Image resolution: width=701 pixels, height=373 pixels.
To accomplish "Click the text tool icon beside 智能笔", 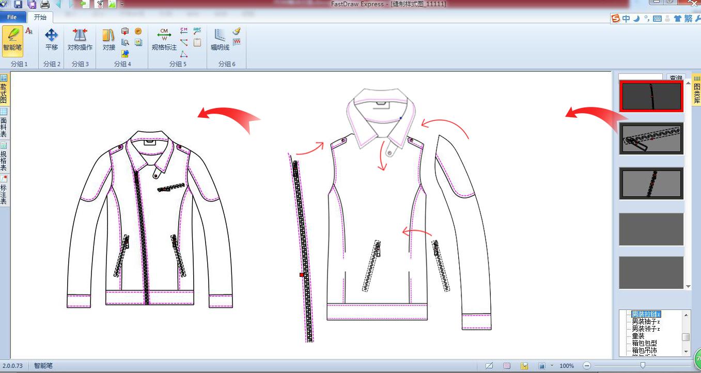I will point(29,32).
